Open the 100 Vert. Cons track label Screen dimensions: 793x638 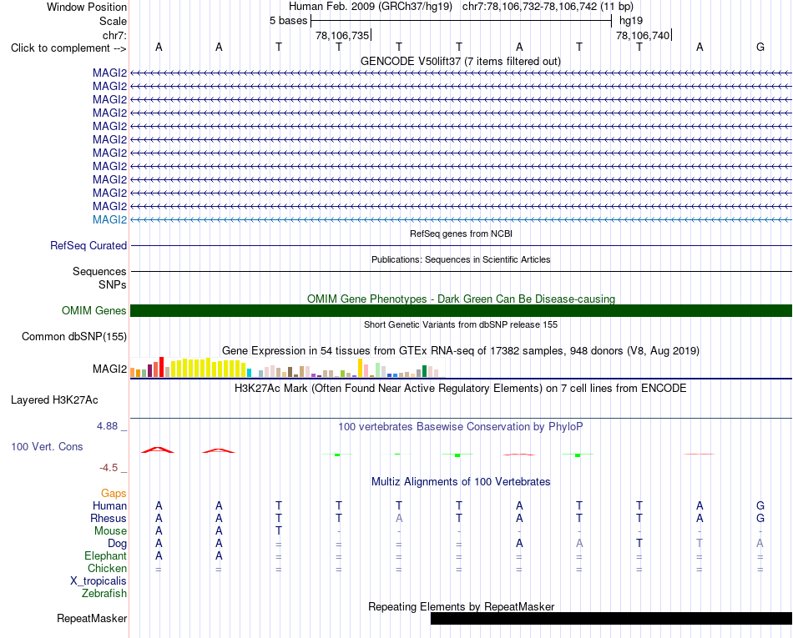point(47,446)
